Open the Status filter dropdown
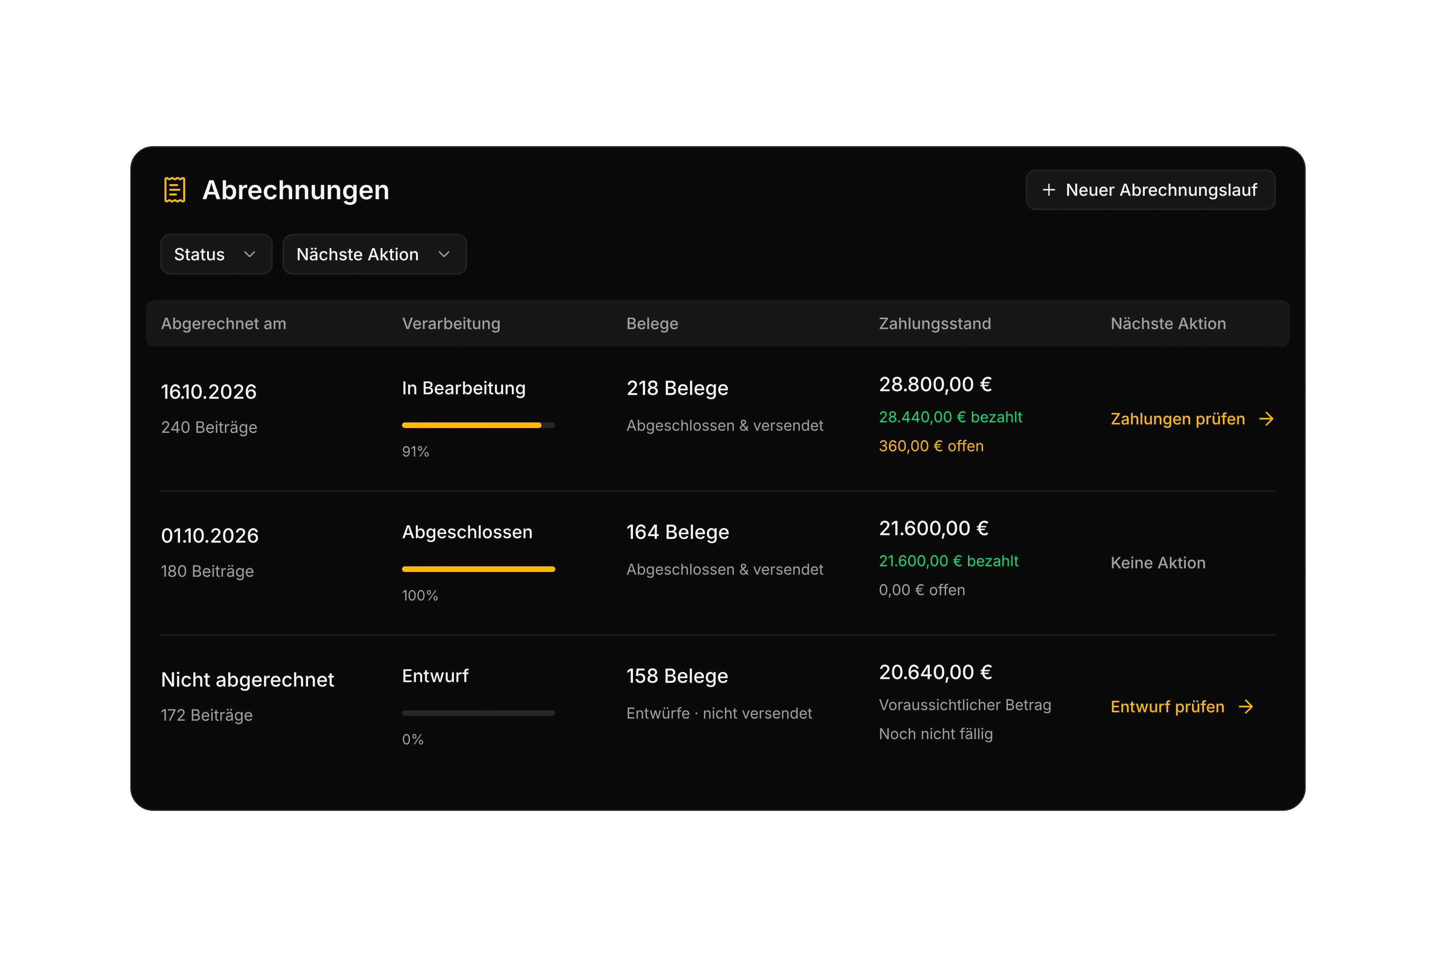Image resolution: width=1436 pixels, height=957 pixels. [216, 254]
